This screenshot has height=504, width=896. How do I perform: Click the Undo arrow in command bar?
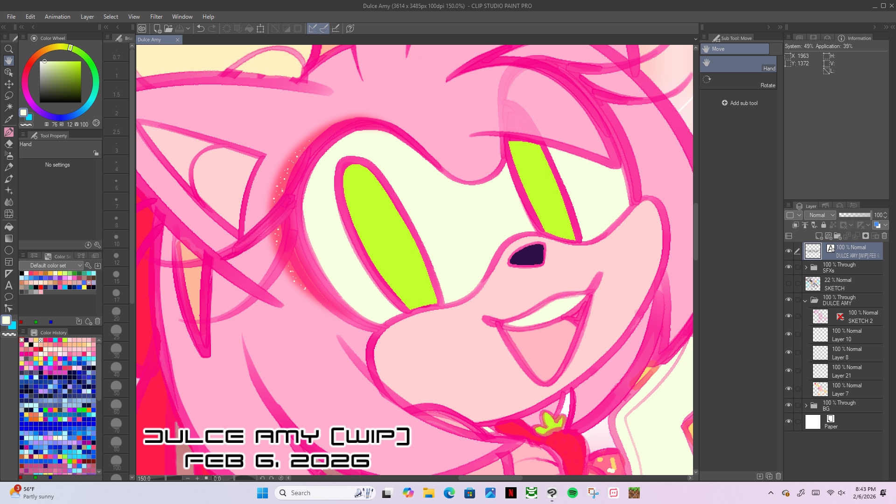(201, 28)
